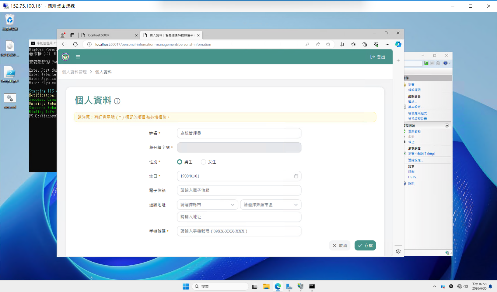This screenshot has height=292, width=497.
Task: Open Edge split screen
Action: point(342,44)
